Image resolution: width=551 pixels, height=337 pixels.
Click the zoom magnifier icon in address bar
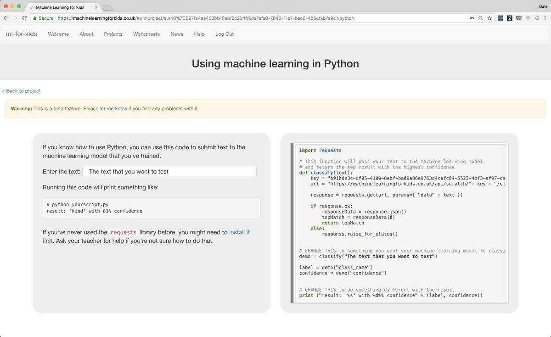tap(481, 18)
